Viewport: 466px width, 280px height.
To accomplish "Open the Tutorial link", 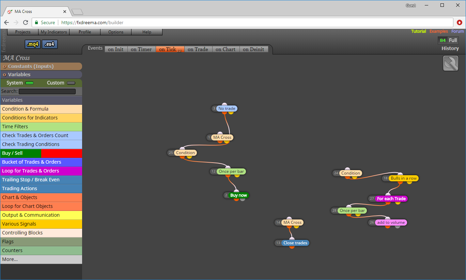I will [418, 31].
